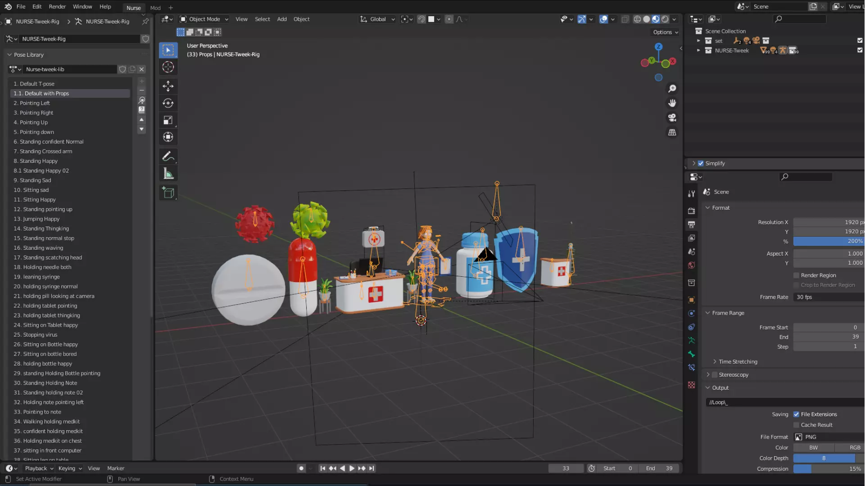
Task: Activate the Annotate tool
Action: pos(168,156)
